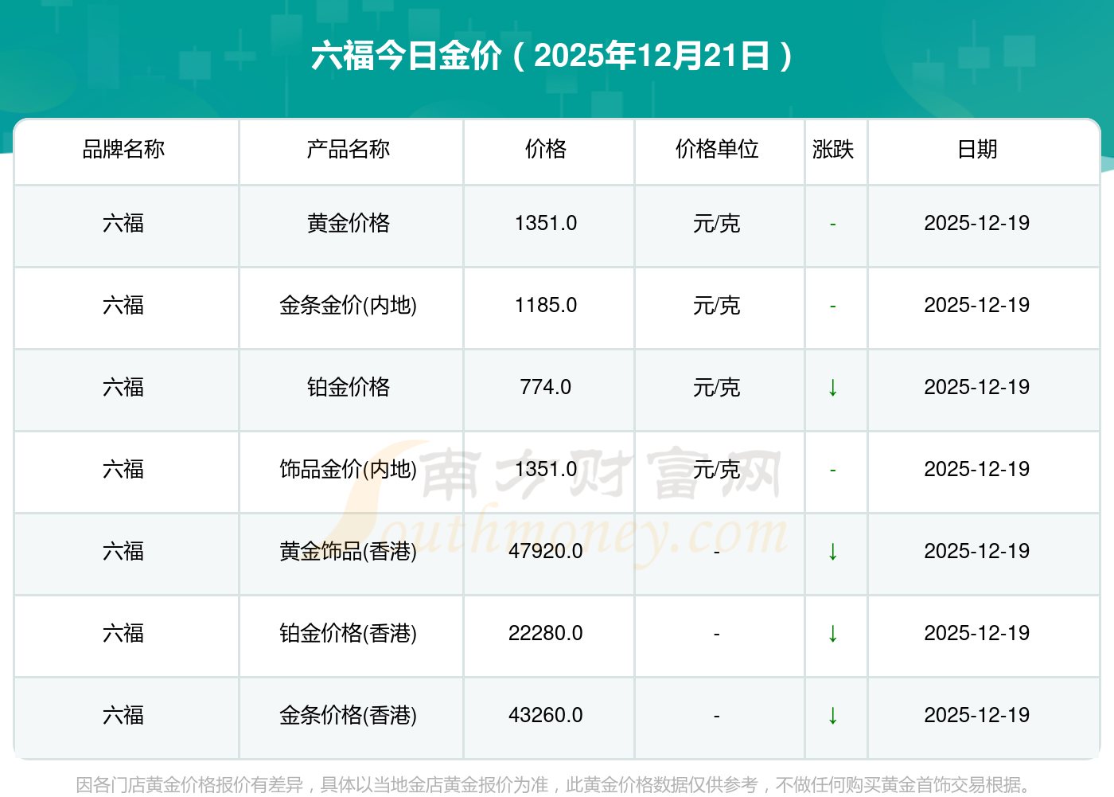Select the 产品名称 column header
Viewport: 1114px width, 797px height.
tap(349, 149)
